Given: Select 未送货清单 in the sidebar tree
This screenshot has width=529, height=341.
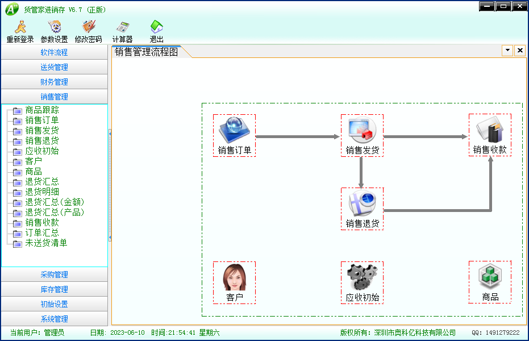Looking at the screenshot, I should (46, 243).
